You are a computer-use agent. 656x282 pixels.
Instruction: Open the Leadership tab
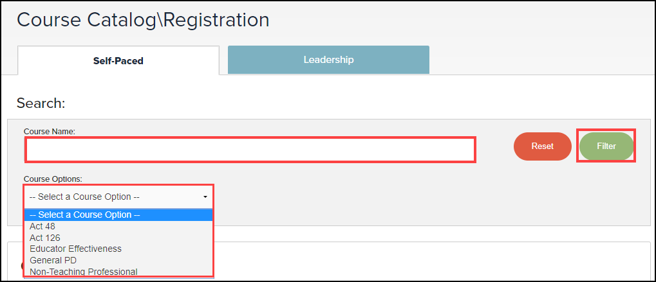point(328,60)
